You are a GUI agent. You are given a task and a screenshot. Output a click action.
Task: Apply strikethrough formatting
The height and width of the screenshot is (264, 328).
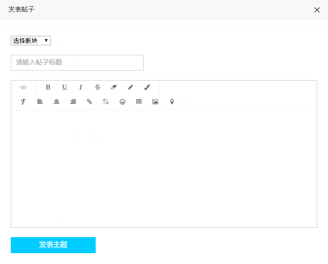98,87
